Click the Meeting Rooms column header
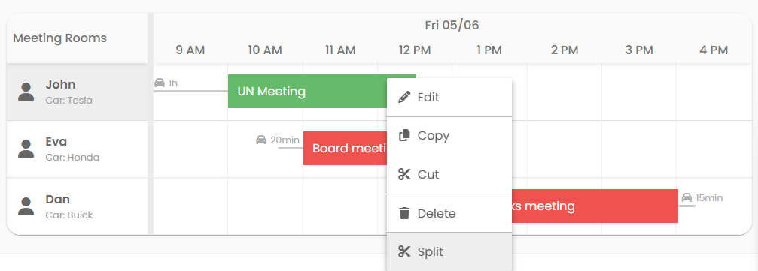The width and height of the screenshot is (758, 271). click(x=59, y=38)
